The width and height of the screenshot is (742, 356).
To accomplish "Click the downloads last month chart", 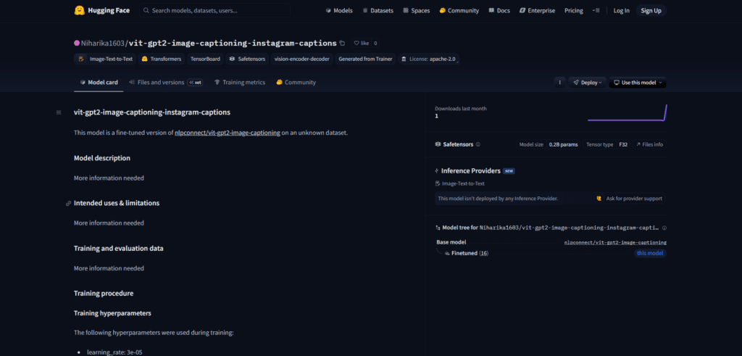I will tap(627, 112).
